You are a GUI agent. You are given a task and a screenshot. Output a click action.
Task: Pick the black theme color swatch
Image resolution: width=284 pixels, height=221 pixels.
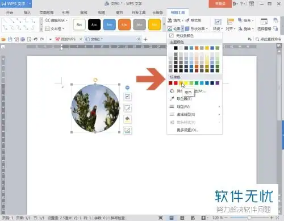point(176,48)
